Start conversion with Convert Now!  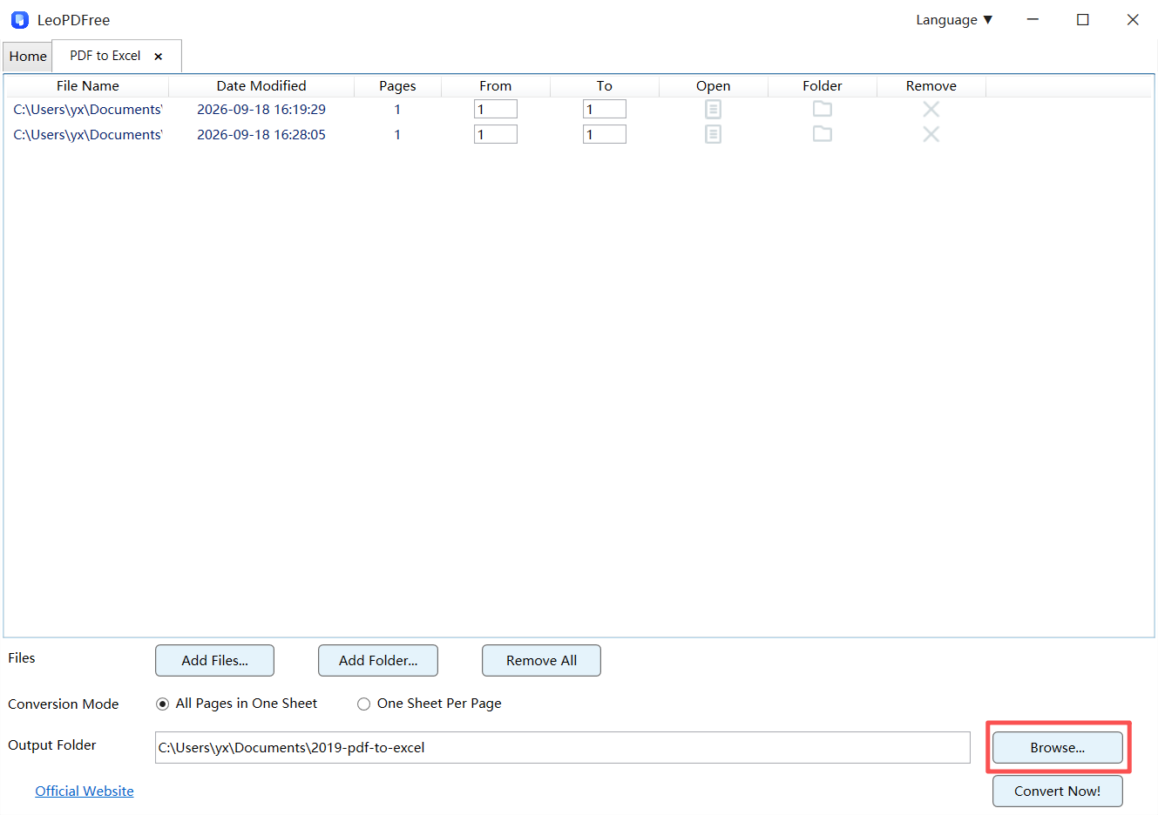[1057, 791]
